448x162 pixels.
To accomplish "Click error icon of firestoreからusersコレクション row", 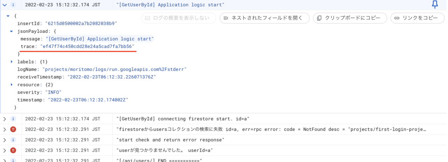I will pyautogui.click(x=13, y=130).
